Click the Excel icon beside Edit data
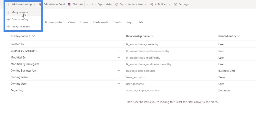The image size is (256, 133). 40,4
